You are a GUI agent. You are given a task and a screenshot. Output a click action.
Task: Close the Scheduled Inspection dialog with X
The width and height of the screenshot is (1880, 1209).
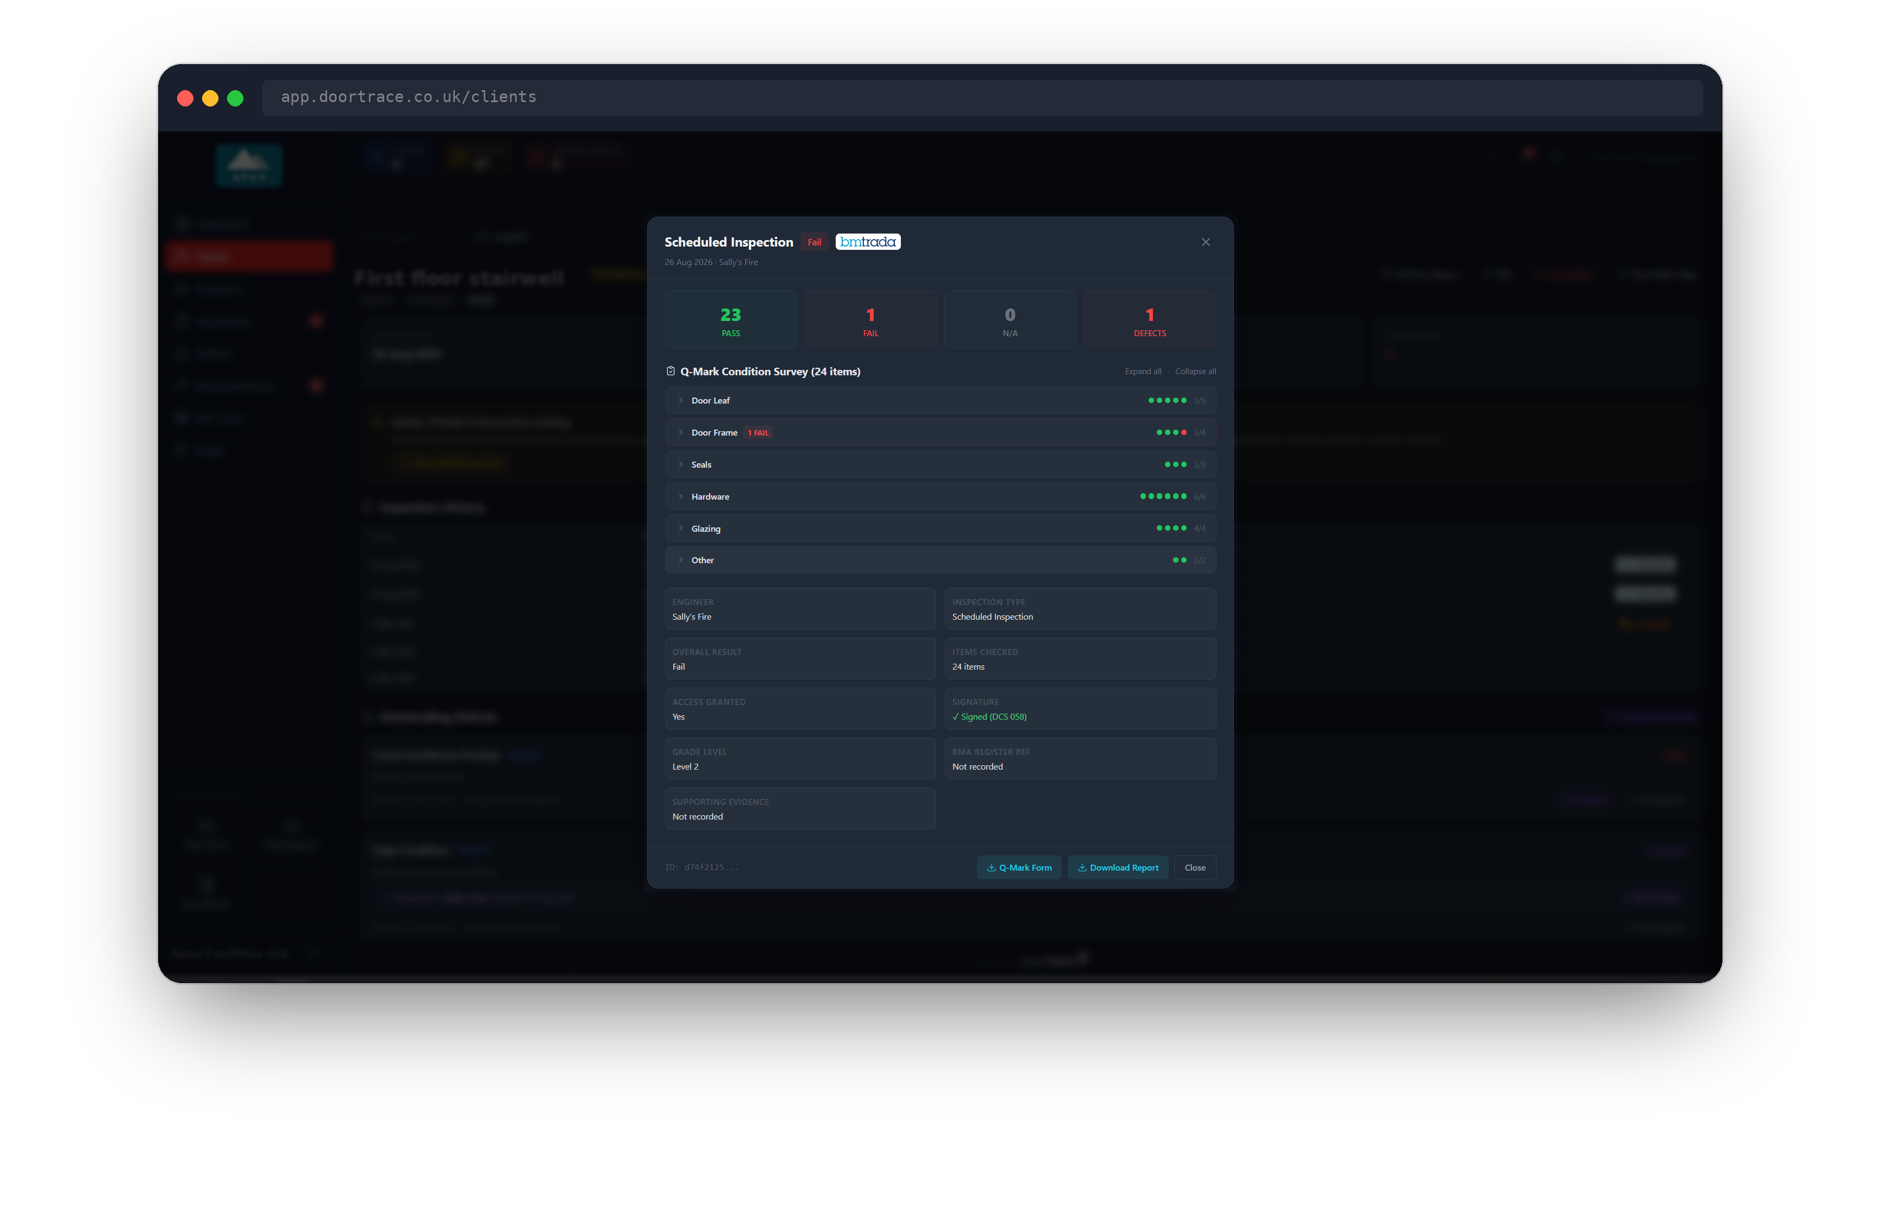(x=1206, y=242)
